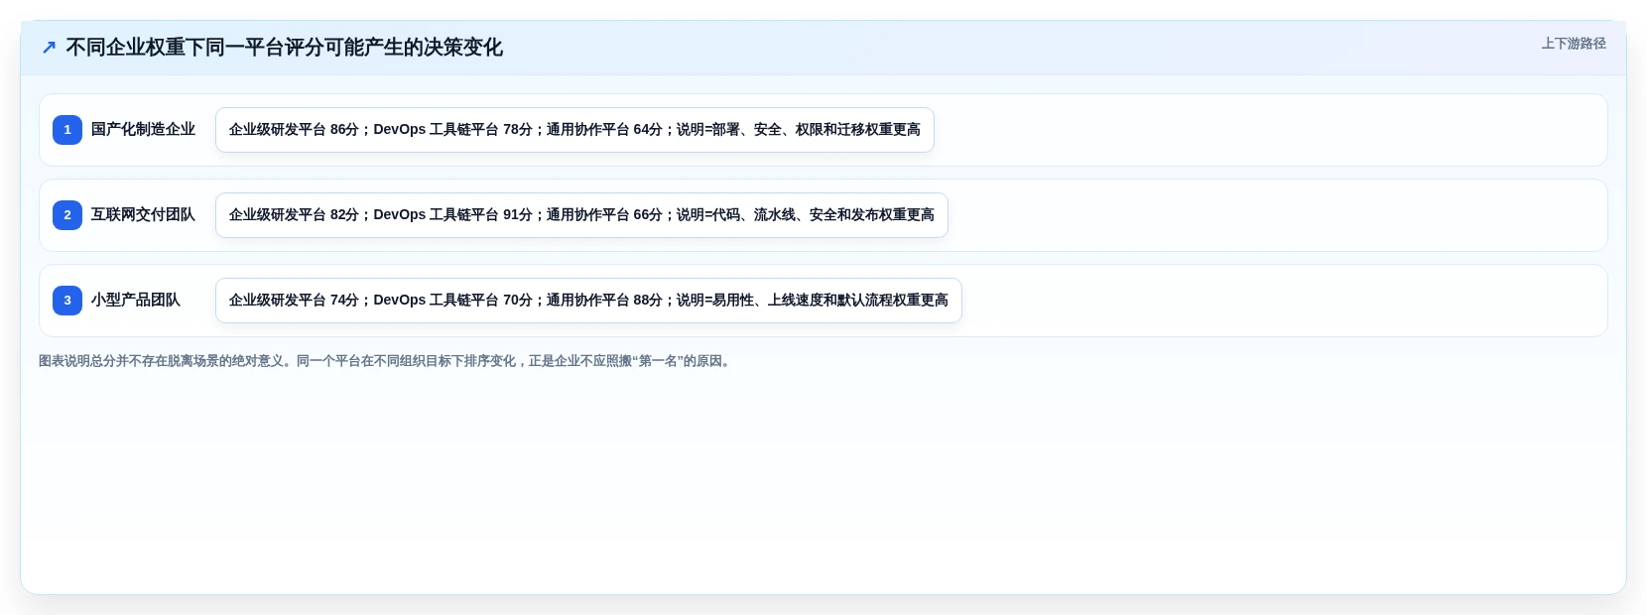Click score box starting 企业级研发平台 74分

[588, 301]
